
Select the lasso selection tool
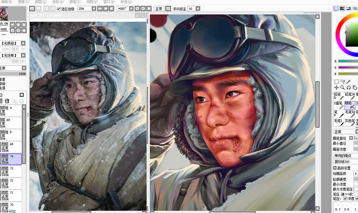[343, 81]
